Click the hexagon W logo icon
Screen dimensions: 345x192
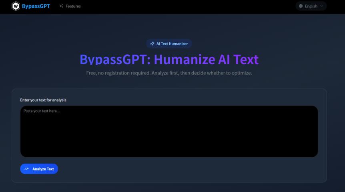click(16, 6)
